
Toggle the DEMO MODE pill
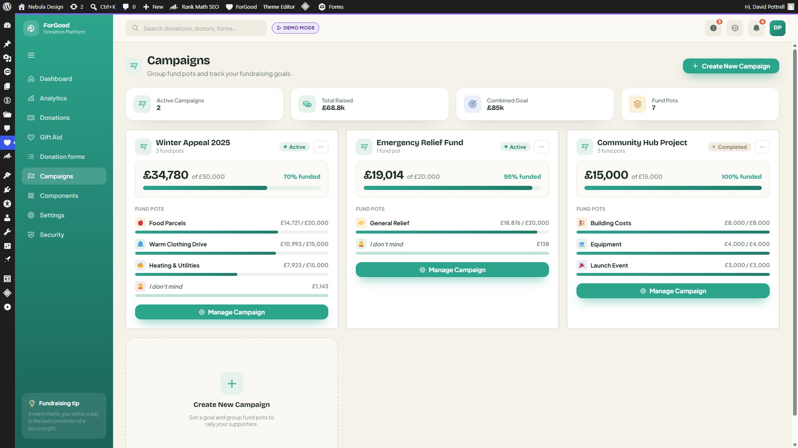point(296,28)
